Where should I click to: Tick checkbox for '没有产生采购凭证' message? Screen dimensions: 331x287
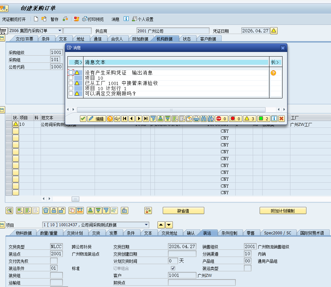(71, 73)
